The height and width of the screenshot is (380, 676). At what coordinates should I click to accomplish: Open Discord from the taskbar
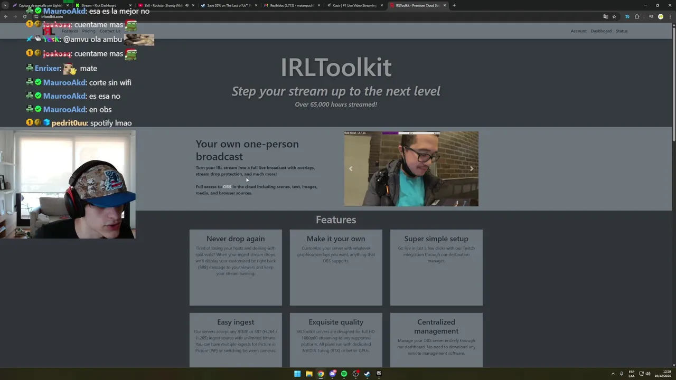coord(332,374)
